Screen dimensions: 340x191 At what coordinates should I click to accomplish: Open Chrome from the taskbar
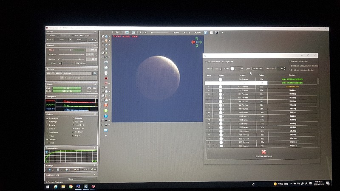(x=71, y=186)
